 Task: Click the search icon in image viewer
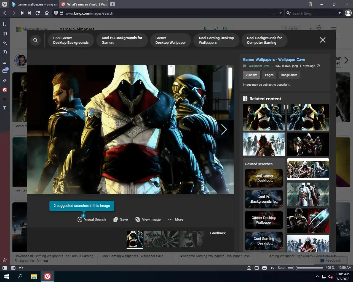pos(36,40)
